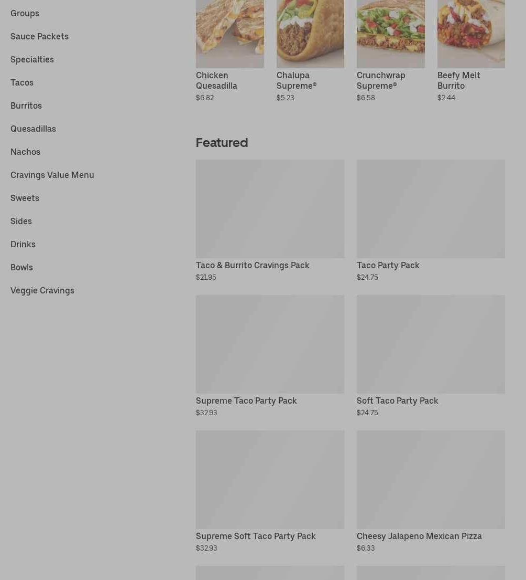The width and height of the screenshot is (526, 580).
Task: Open the Taco & Burrito Cravings Pack placeholder image
Action: point(270,208)
